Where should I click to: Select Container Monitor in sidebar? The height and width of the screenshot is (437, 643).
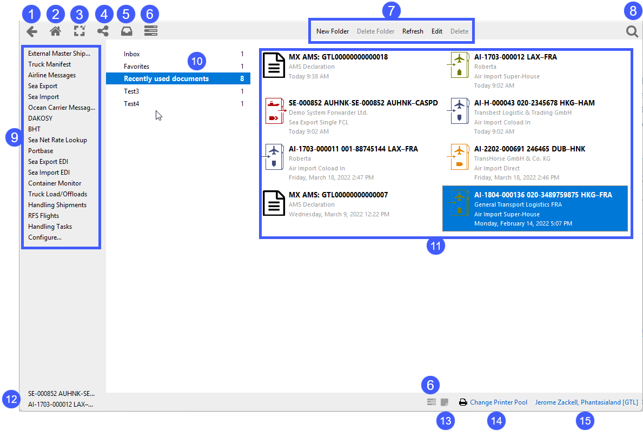55,183
